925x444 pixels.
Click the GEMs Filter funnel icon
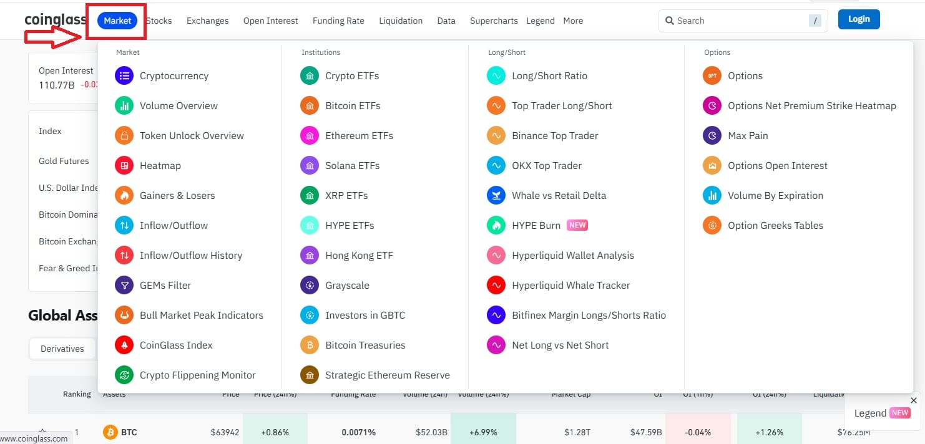coord(124,285)
